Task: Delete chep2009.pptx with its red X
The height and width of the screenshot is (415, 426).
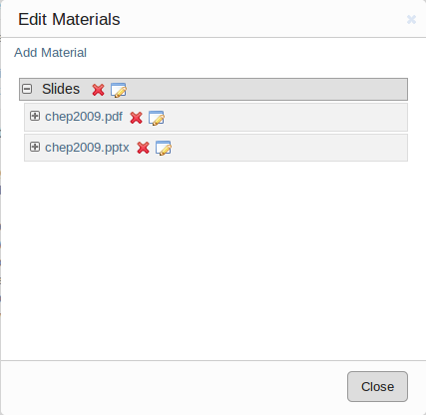Action: [x=143, y=148]
